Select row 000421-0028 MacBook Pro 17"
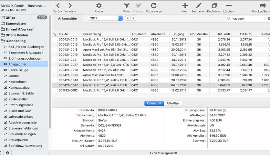Screen dimensions: 270x156 click(x=161, y=70)
